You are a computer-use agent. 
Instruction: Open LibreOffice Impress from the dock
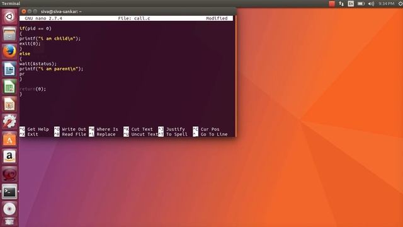tap(9, 104)
